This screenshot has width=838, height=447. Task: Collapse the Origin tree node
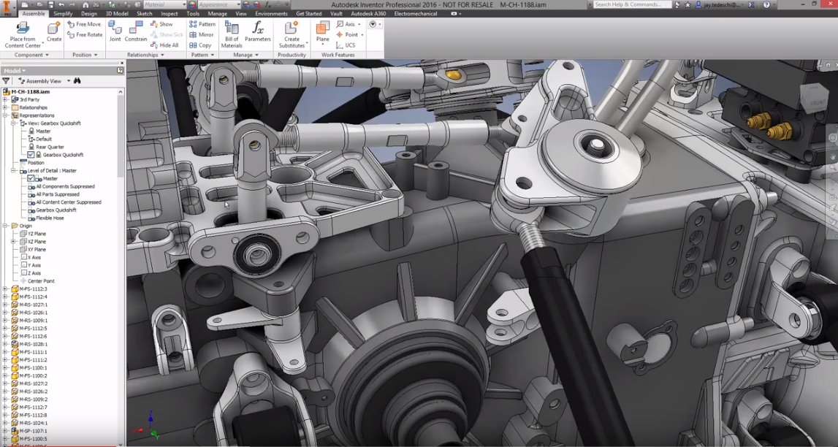[5, 226]
